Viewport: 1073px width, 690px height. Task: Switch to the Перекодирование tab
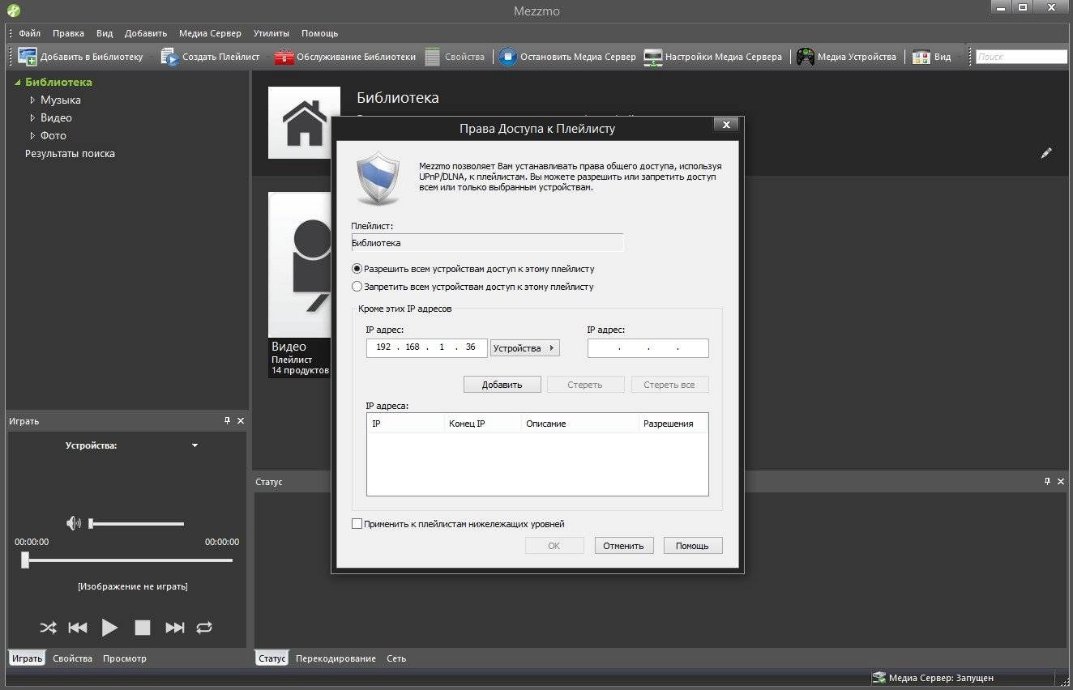click(x=336, y=658)
